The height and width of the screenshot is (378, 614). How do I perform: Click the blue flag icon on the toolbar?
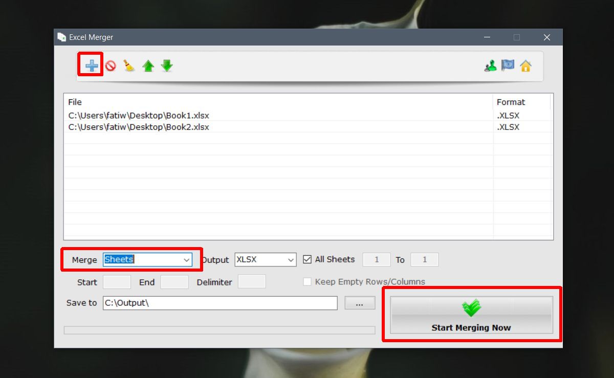[x=508, y=65]
